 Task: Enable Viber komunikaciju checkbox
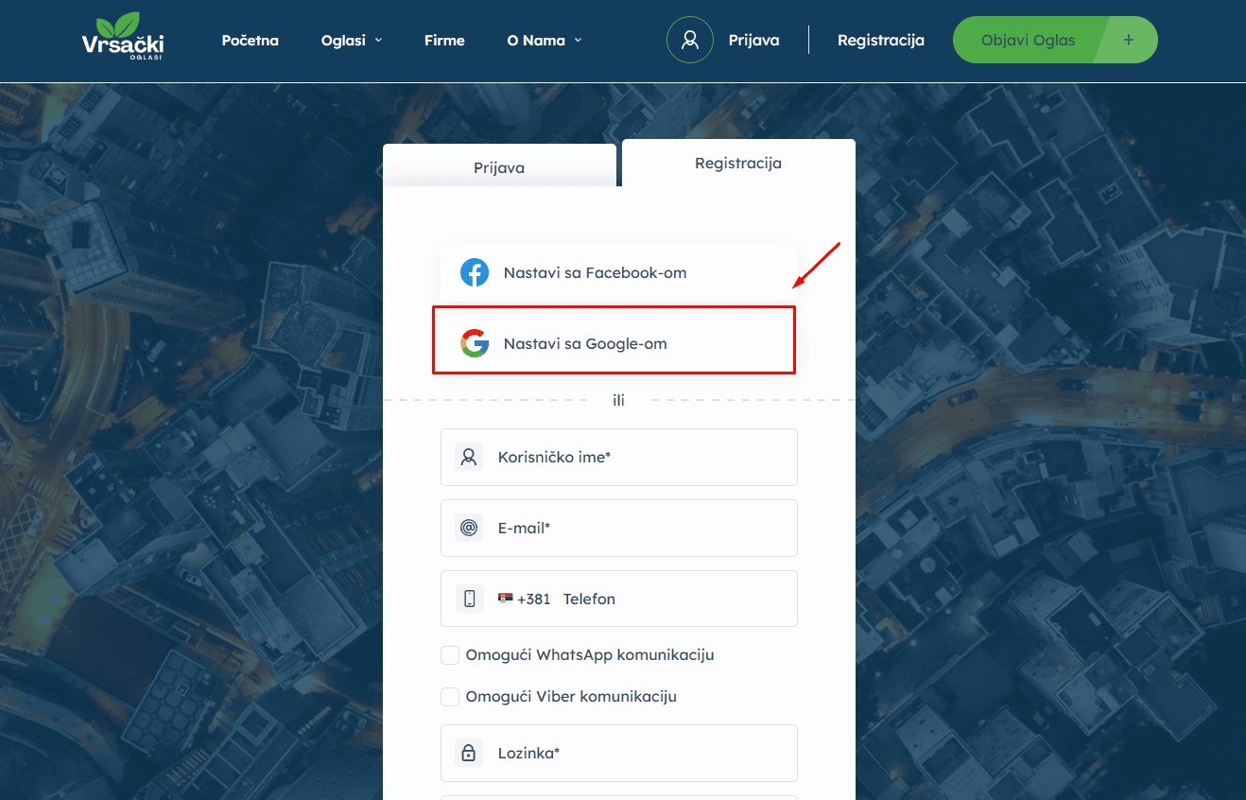[450, 697]
